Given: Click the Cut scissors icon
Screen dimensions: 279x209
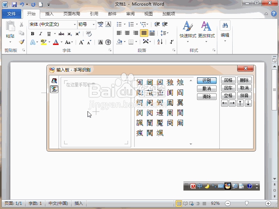Looking at the screenshot, I should pyautogui.click(x=22, y=24).
